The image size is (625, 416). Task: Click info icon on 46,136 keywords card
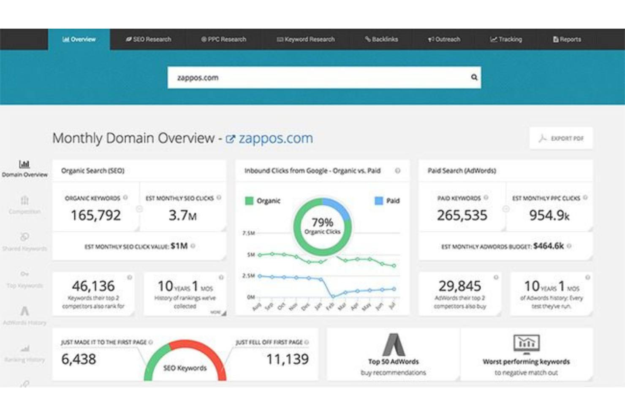[130, 277]
